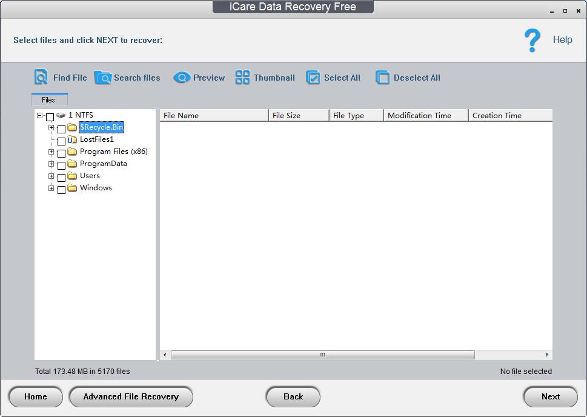This screenshot has height=417, width=587.
Task: Click the Find File label
Action: click(70, 78)
